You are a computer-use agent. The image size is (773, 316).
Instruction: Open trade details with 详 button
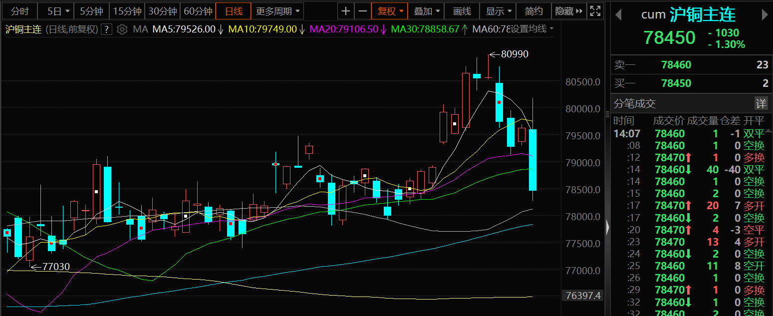click(x=761, y=103)
